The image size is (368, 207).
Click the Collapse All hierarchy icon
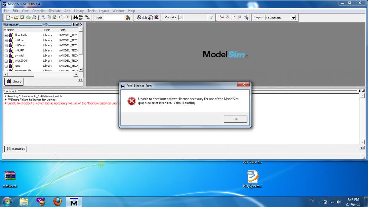point(81,18)
